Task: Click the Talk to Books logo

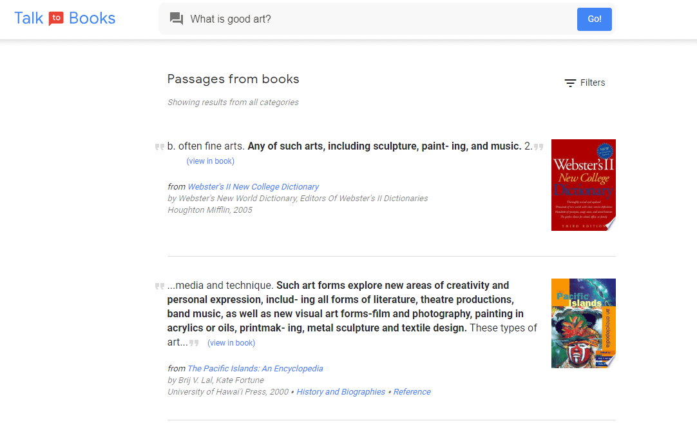Action: tap(64, 18)
